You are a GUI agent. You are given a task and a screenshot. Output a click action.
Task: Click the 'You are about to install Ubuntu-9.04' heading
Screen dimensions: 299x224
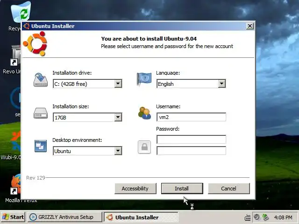click(149, 39)
